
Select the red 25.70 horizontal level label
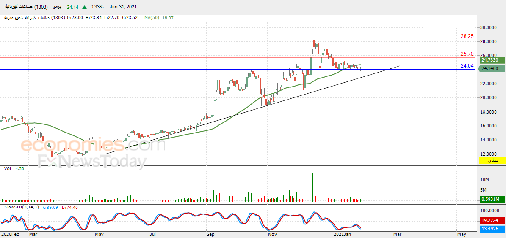point(467,54)
